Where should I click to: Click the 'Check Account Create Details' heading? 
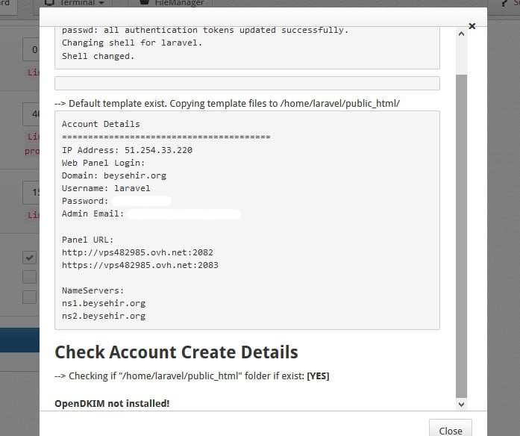pos(176,352)
